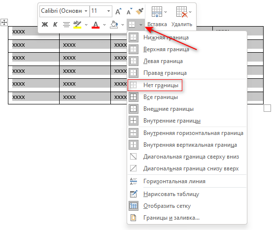The image size is (272, 230).
Task: Click the Нет границы icon
Action: tap(134, 85)
